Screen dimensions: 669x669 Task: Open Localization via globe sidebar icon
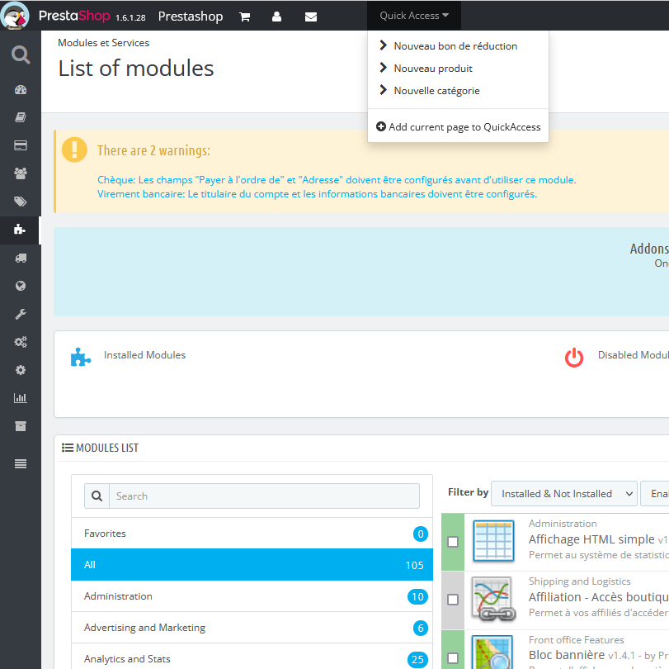21,286
